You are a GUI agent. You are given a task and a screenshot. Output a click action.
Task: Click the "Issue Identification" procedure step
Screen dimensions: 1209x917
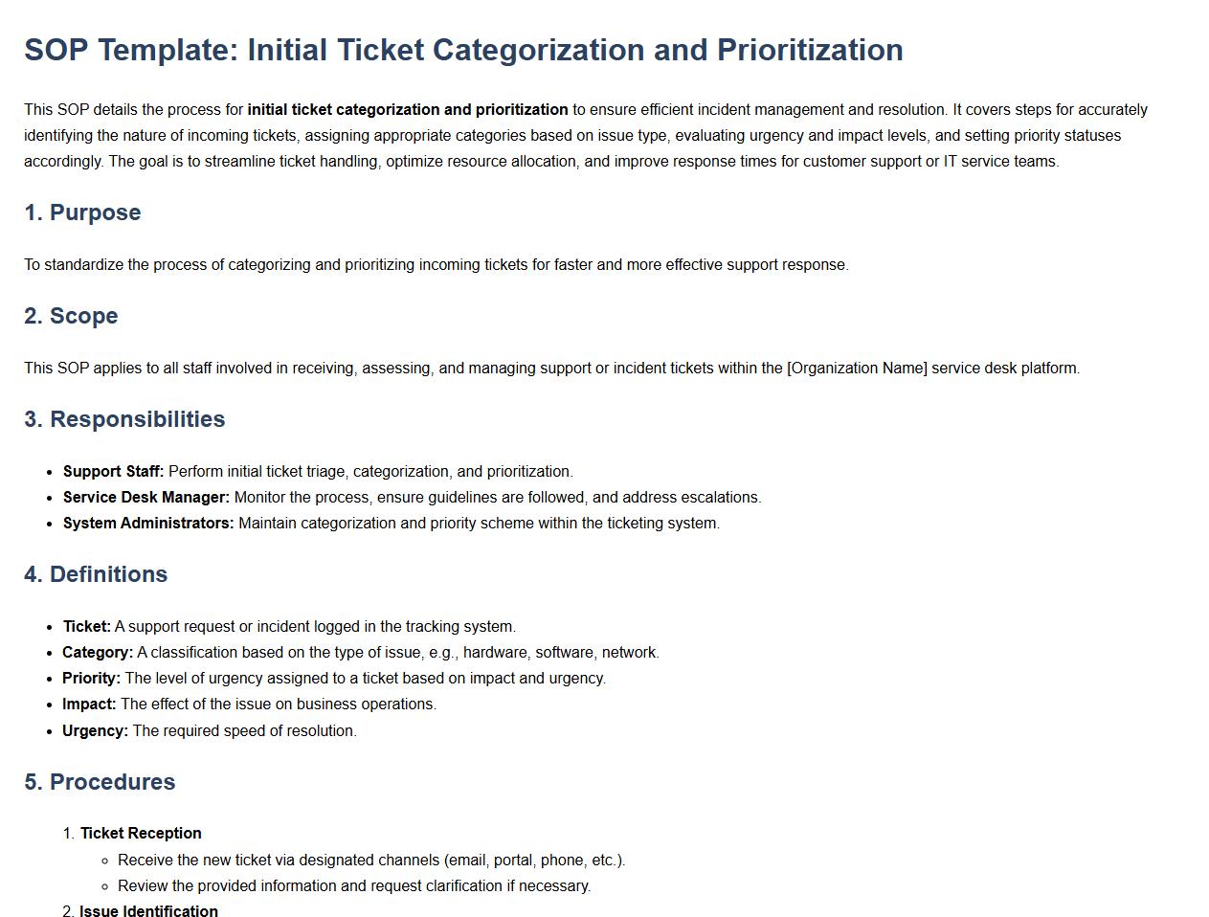[148, 910]
